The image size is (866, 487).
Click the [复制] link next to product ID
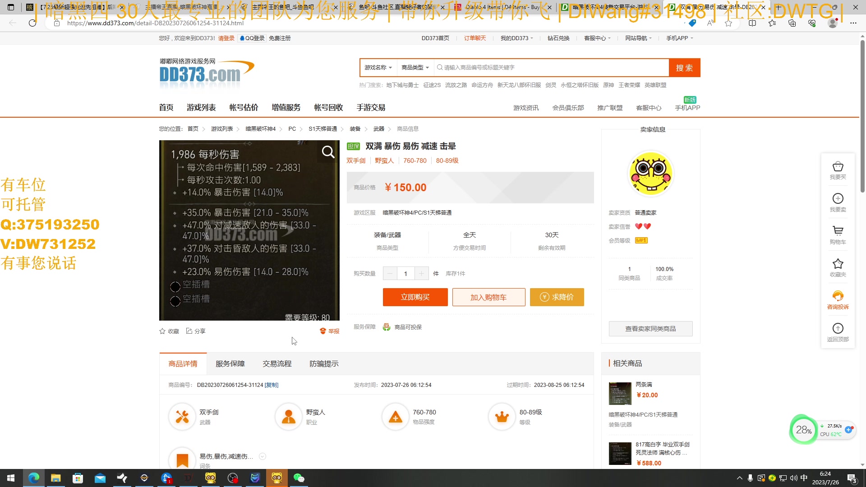pyautogui.click(x=272, y=385)
